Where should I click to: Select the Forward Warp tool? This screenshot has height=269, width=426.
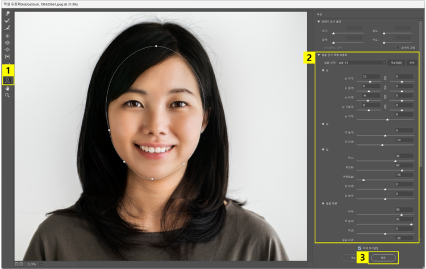pyautogui.click(x=7, y=13)
